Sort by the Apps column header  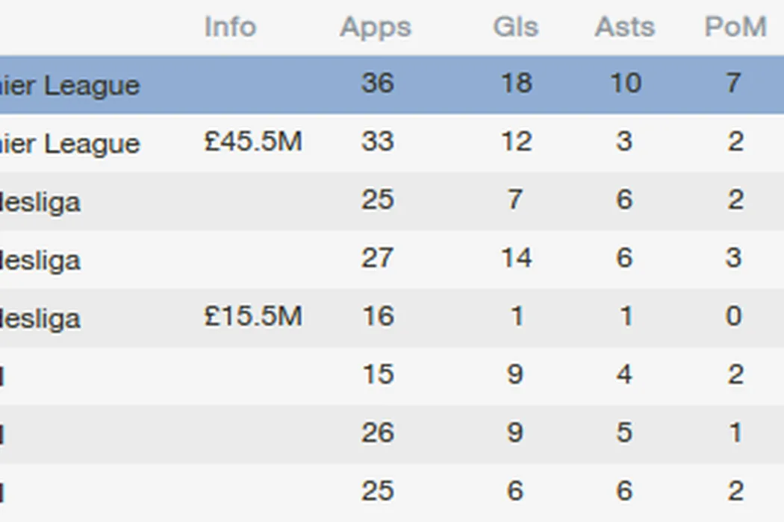[x=376, y=28]
